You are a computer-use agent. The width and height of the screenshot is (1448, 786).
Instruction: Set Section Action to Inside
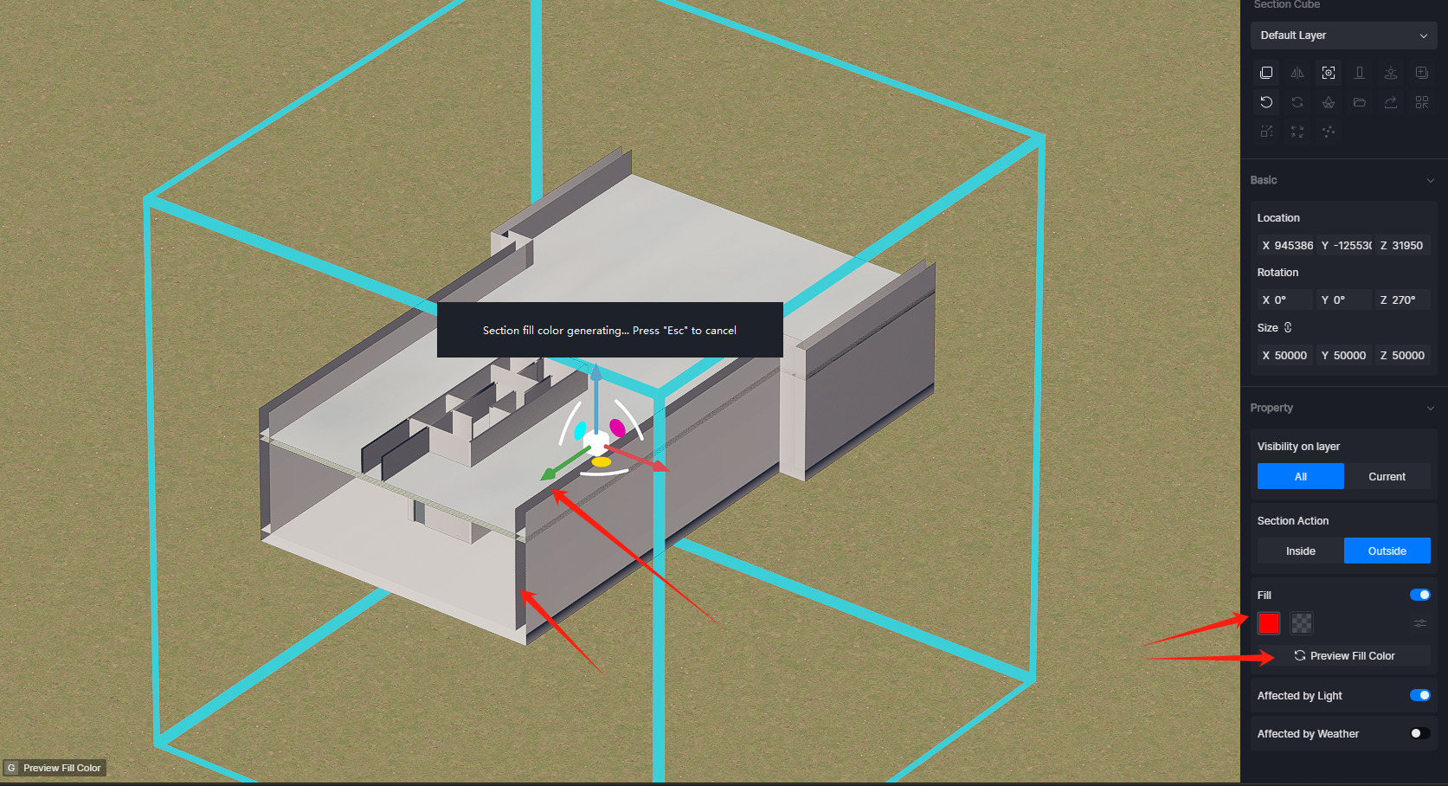click(1300, 551)
